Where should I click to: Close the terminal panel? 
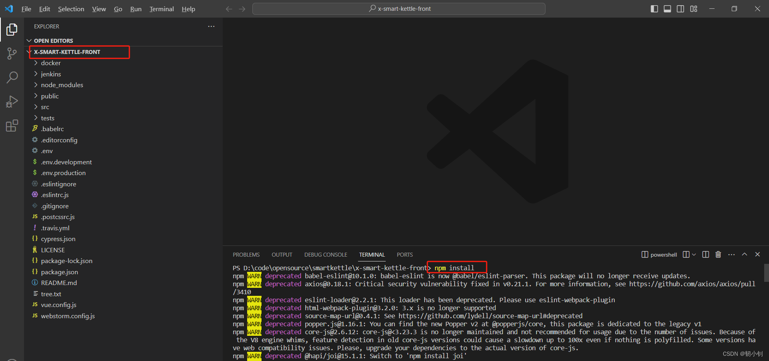757,254
